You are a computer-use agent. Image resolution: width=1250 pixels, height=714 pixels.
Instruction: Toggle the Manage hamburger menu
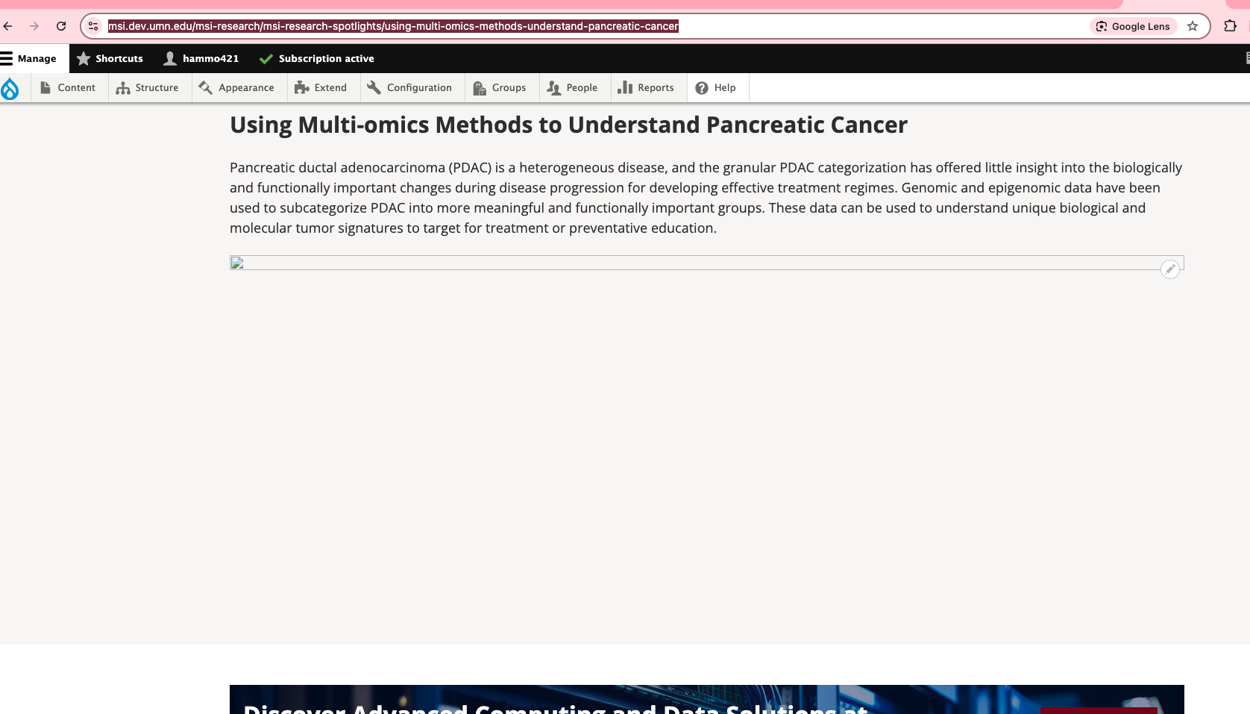click(x=29, y=58)
